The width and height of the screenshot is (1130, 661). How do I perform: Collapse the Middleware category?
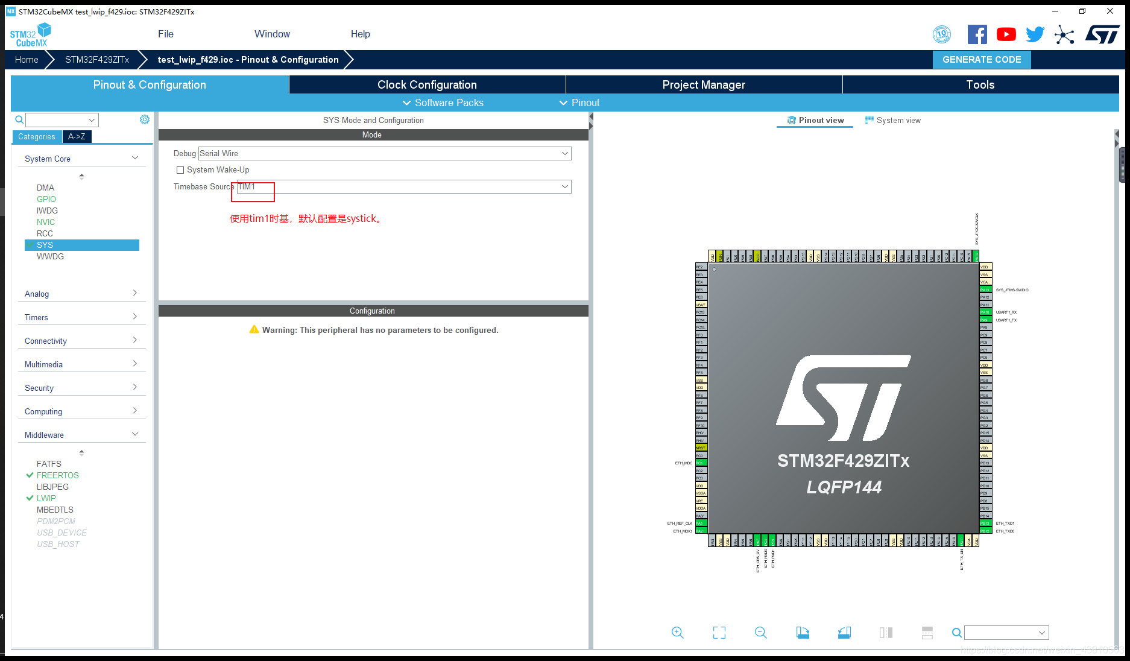81,435
